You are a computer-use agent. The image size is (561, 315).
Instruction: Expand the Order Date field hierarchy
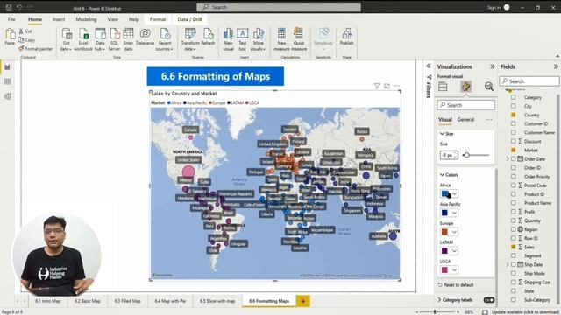(508, 159)
